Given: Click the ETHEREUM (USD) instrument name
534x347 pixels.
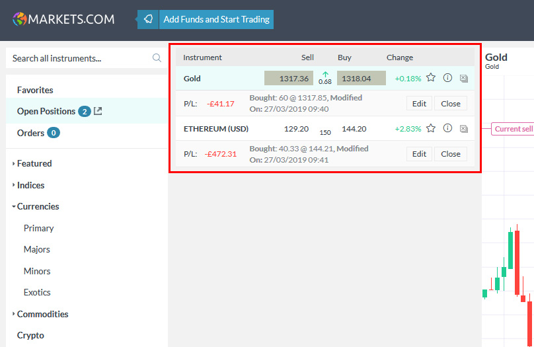Looking at the screenshot, I should coord(216,129).
